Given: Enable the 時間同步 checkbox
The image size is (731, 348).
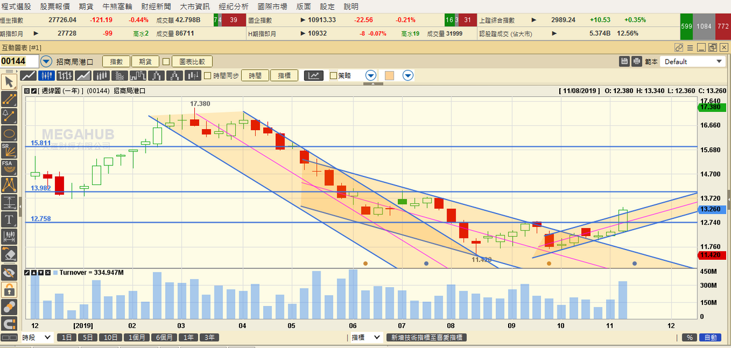Looking at the screenshot, I should (x=208, y=76).
